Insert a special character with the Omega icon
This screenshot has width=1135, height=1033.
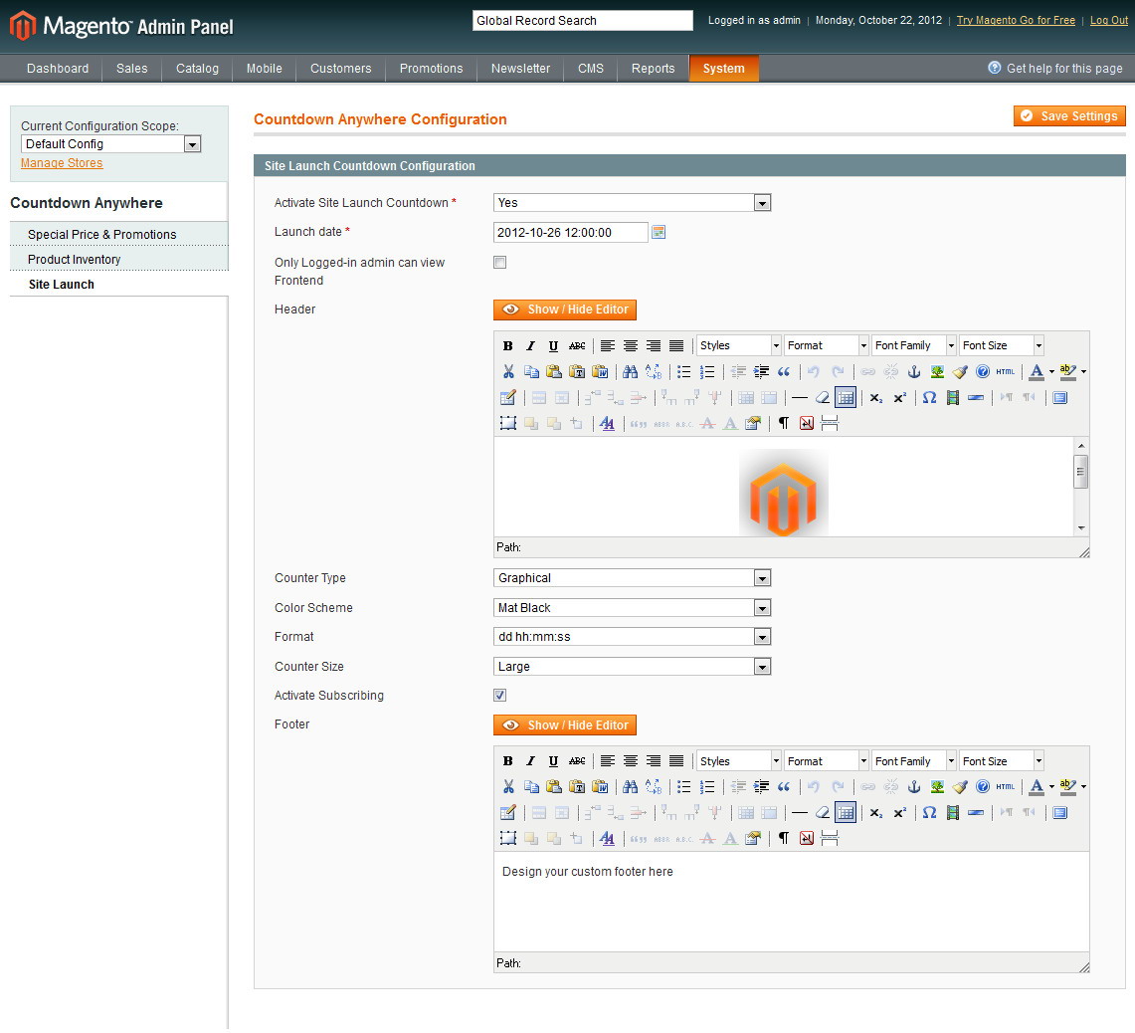click(927, 397)
